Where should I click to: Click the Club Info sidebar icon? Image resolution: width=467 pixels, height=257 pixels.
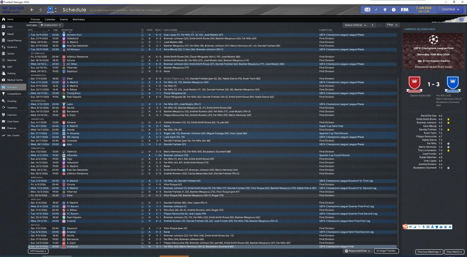(4, 115)
